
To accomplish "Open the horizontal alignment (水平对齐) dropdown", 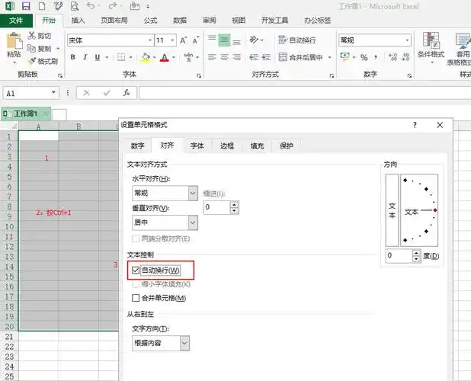I will pyautogui.click(x=193, y=193).
